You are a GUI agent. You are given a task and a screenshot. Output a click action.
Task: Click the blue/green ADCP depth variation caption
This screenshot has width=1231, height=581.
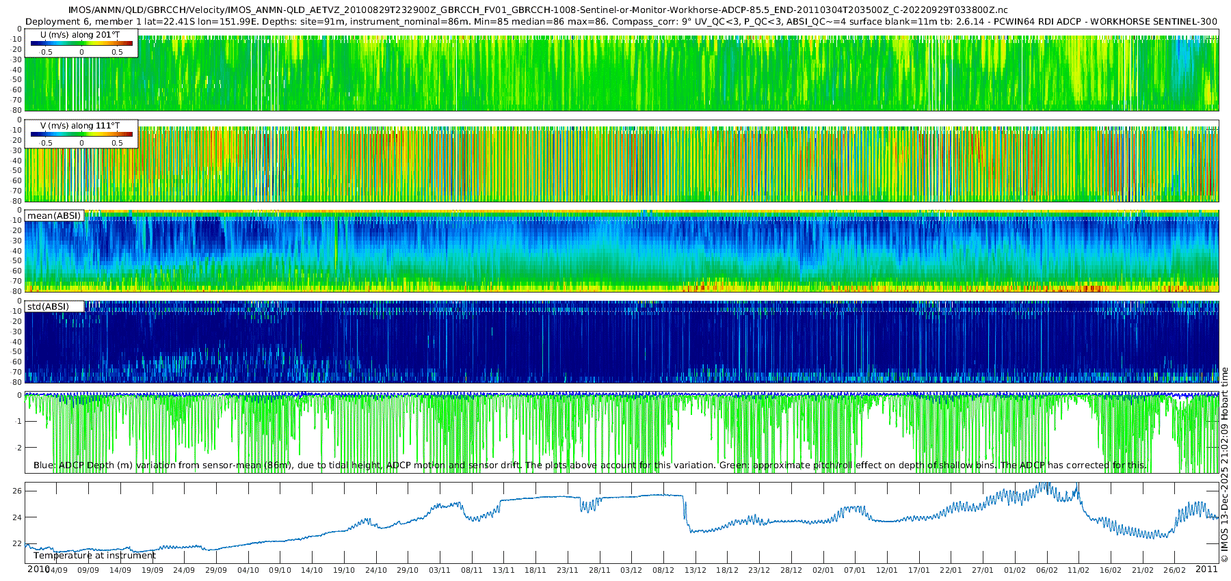point(590,465)
